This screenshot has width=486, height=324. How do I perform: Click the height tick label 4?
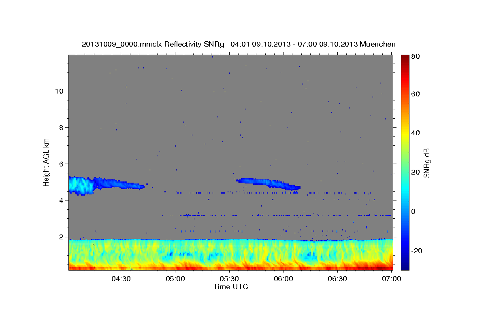pos(61,200)
